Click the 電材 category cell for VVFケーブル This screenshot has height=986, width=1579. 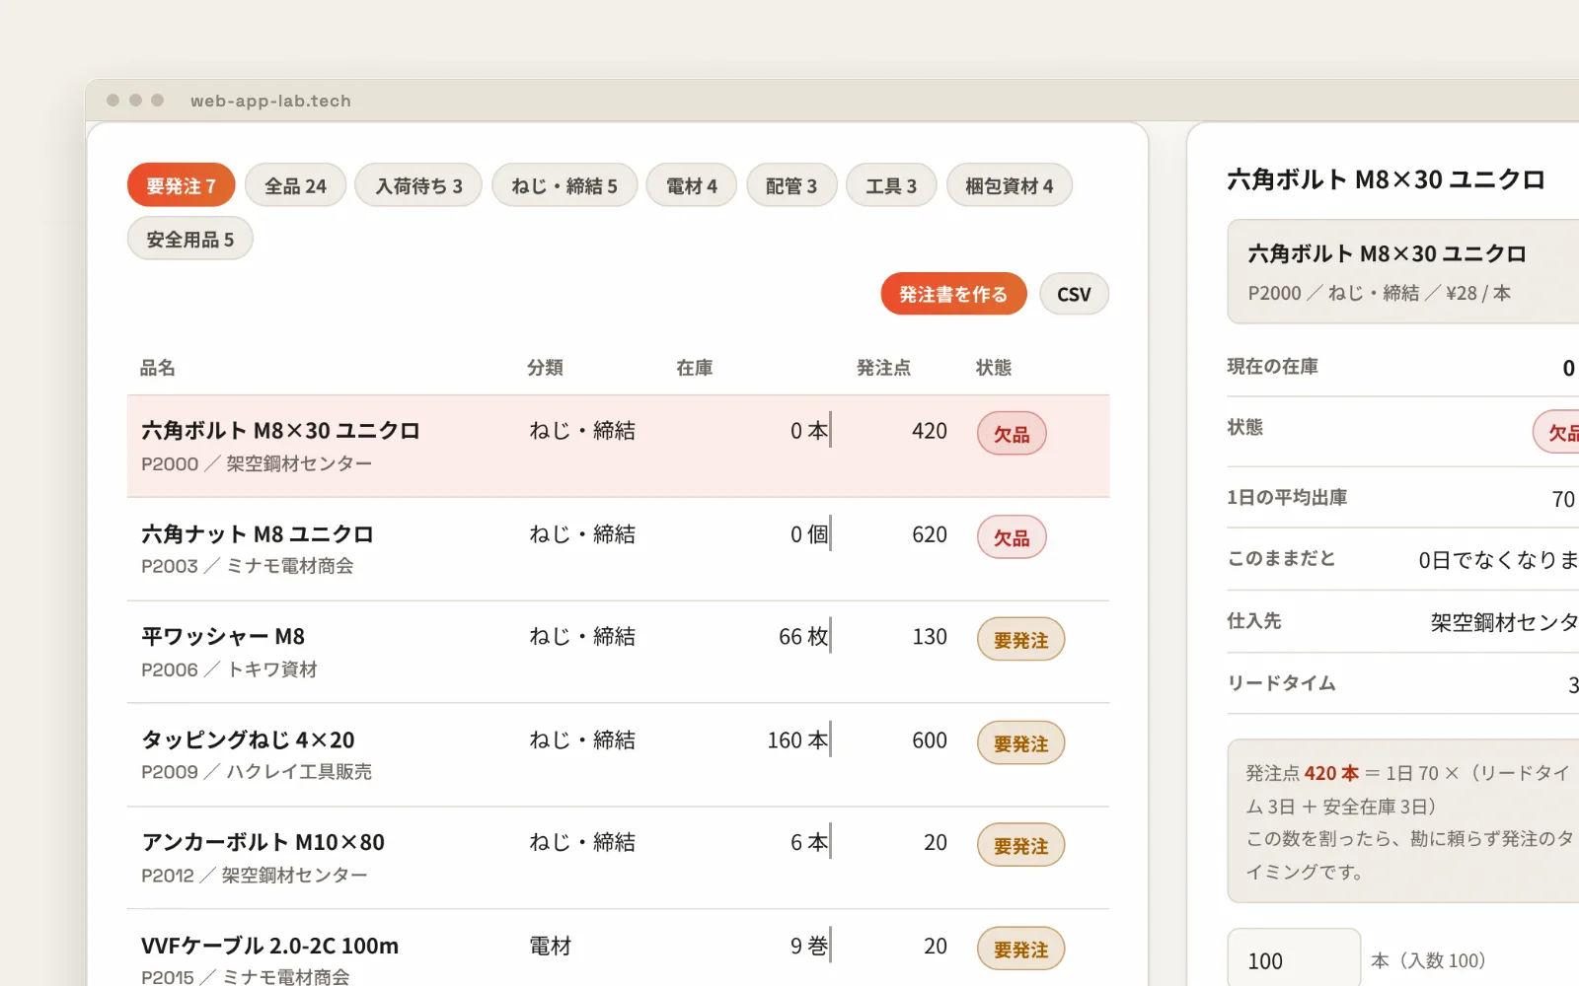(551, 947)
